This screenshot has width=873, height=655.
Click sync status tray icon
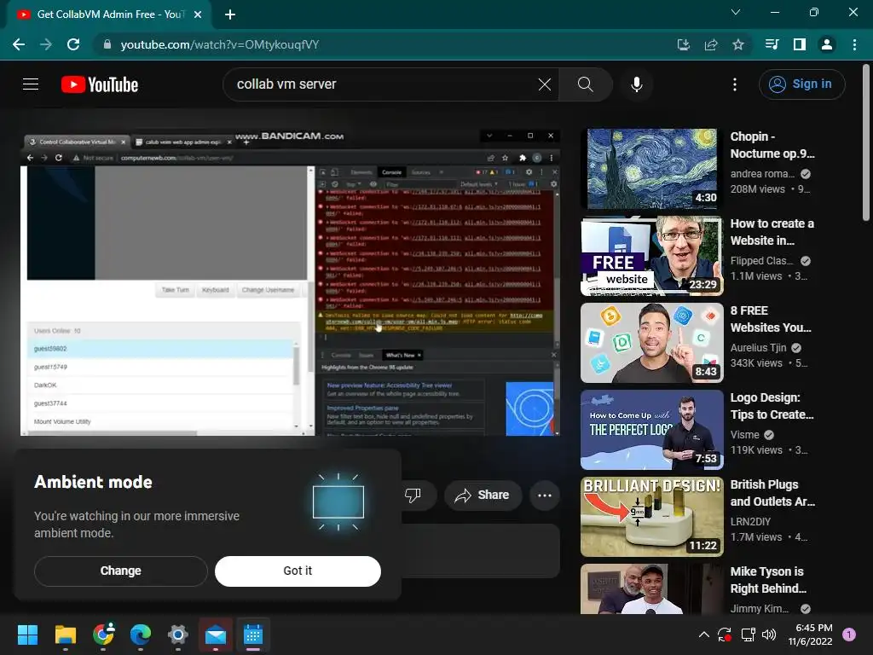(x=725, y=635)
